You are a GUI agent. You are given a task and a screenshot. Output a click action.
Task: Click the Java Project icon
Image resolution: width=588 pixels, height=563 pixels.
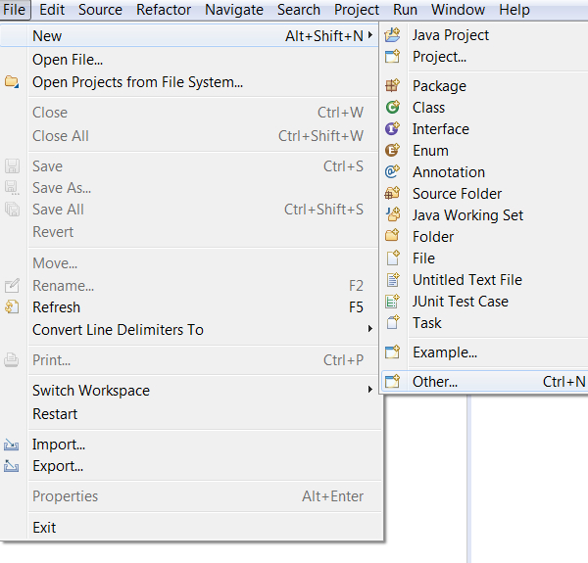tap(393, 35)
